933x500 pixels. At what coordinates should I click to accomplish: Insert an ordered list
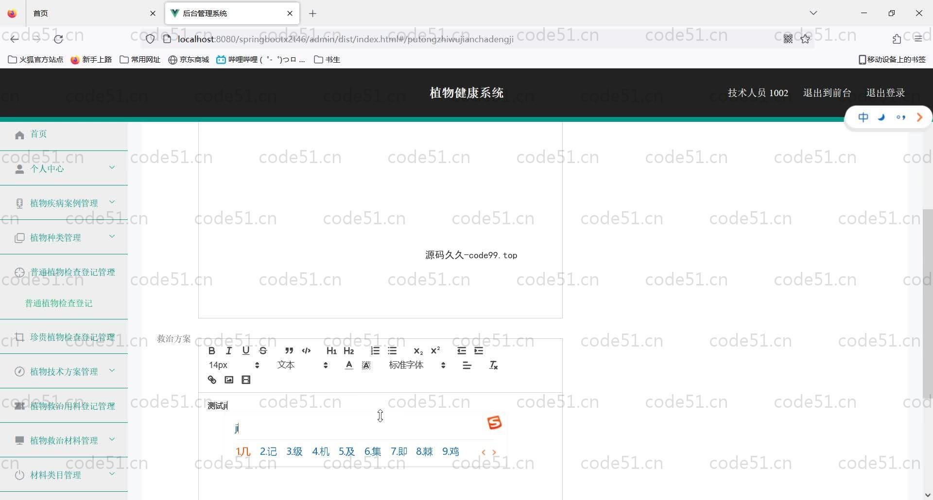(375, 350)
